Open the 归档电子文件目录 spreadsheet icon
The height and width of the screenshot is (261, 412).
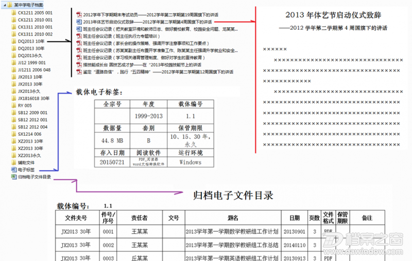(x=13, y=177)
